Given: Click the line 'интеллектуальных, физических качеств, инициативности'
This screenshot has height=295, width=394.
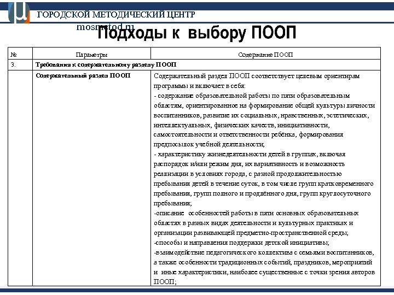Looking at the screenshot, I should tap(241, 125).
